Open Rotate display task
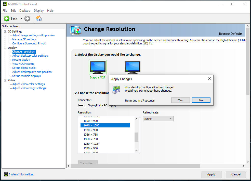Image resolution: width=251 pixels, height=181 pixels. [x=21, y=60]
